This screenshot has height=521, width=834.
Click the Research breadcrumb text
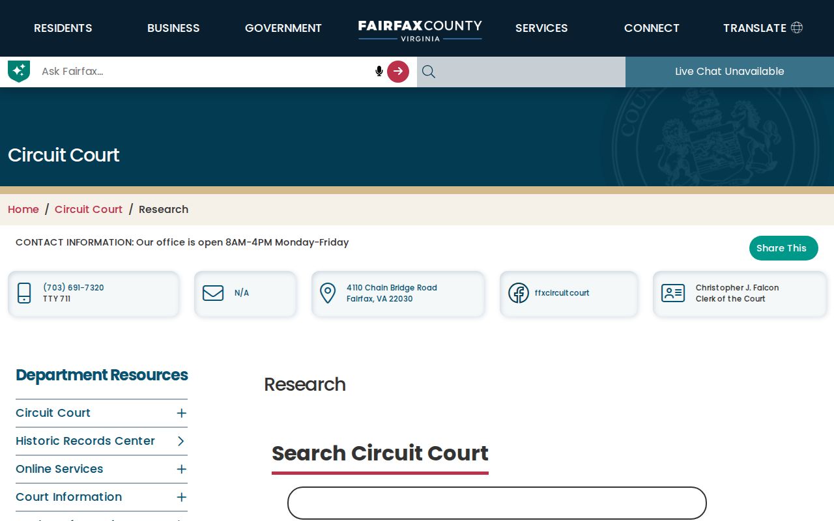(164, 209)
